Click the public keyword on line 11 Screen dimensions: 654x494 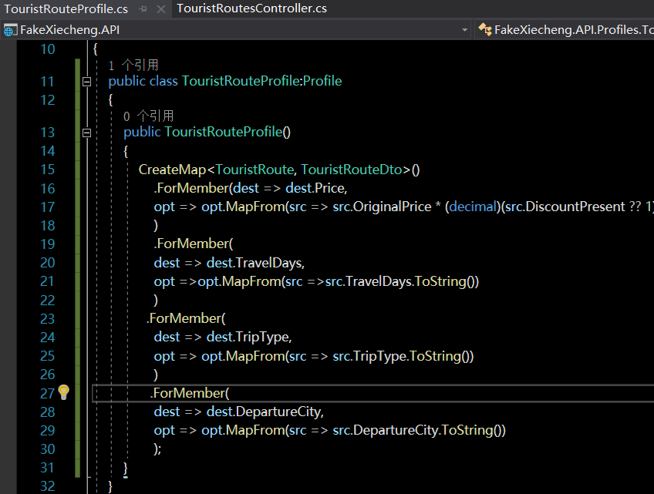tap(126, 81)
